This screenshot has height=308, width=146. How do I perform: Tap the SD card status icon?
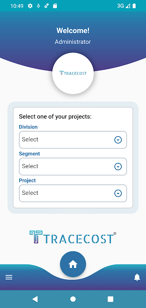tap(55, 6)
